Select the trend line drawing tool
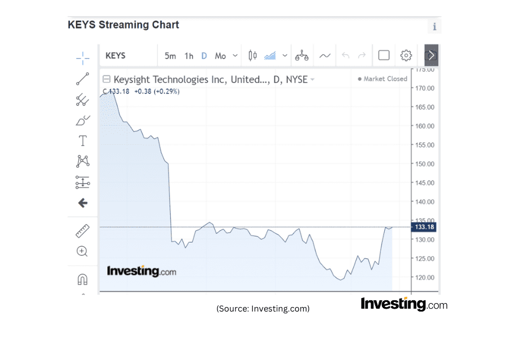This screenshot has height=338, width=507. [82, 79]
